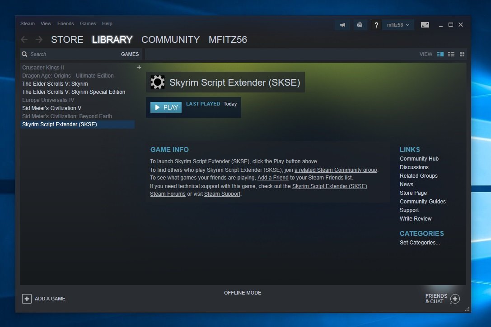Screen dimensions: 491x327
Task: Switch to Big Picture mode icon
Action: click(425, 25)
